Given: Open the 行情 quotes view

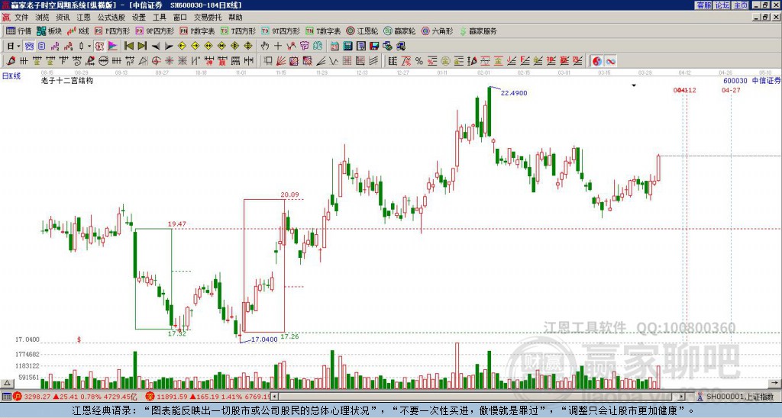Looking at the screenshot, I should point(19,31).
